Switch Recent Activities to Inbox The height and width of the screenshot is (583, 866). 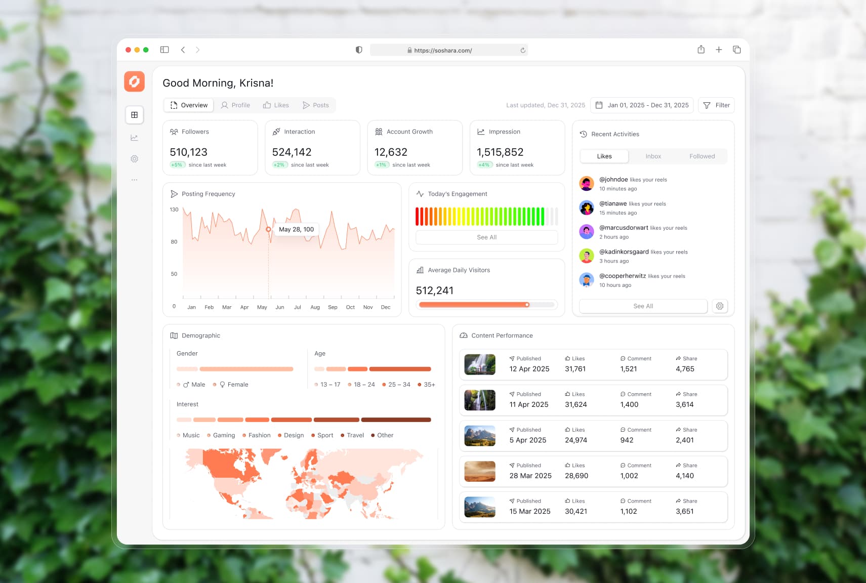[x=653, y=156]
